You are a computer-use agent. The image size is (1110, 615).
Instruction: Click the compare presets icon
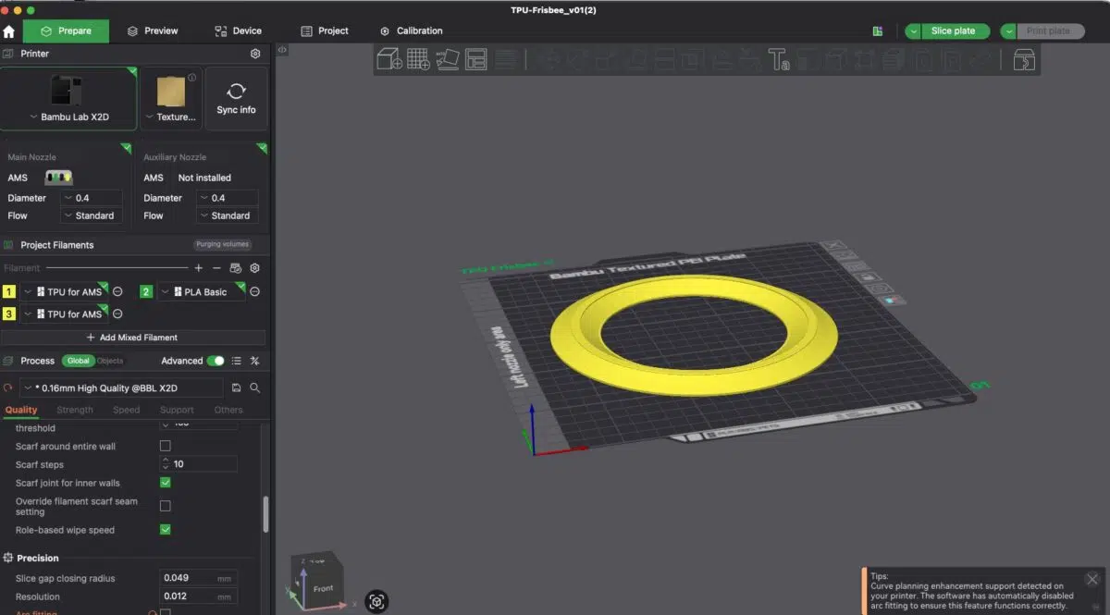point(255,361)
